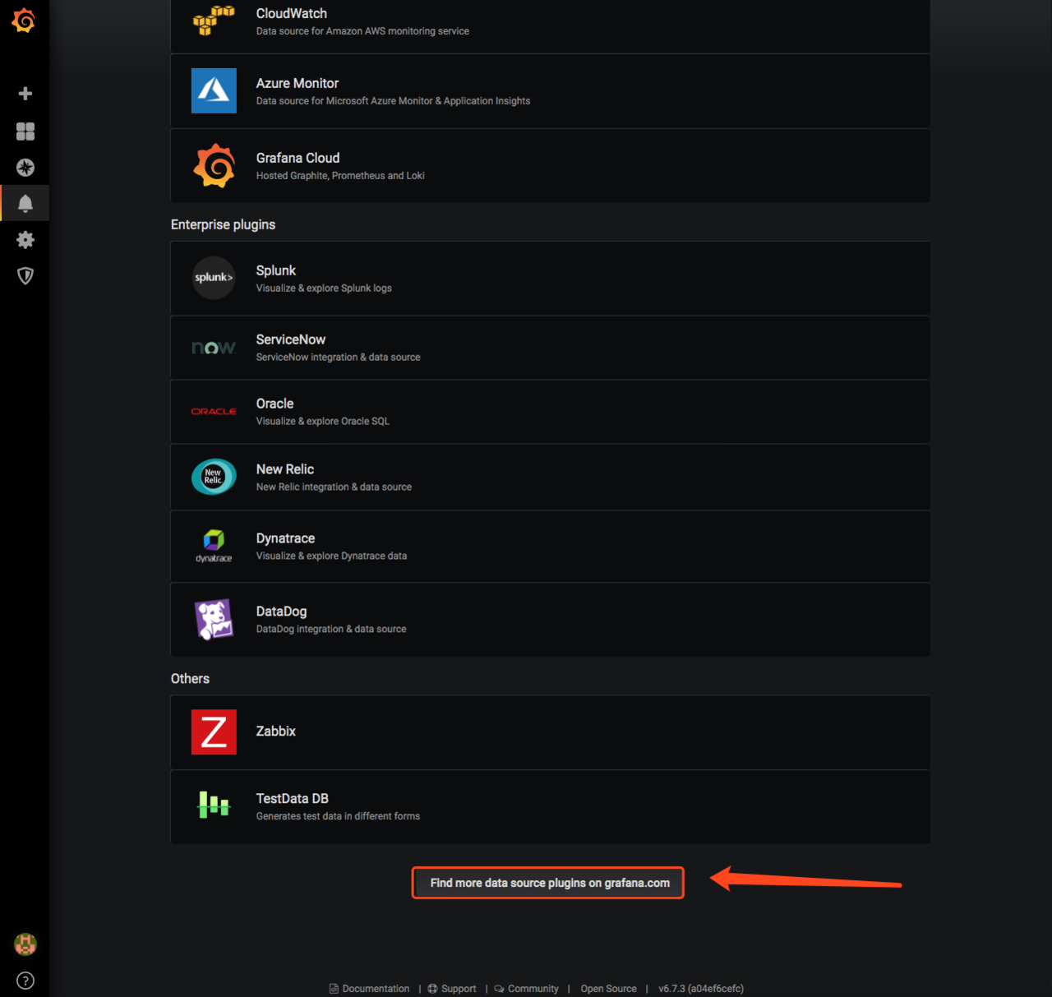Image resolution: width=1052 pixels, height=997 pixels.
Task: Click 'Generates test data in different forms' text
Action: click(338, 816)
